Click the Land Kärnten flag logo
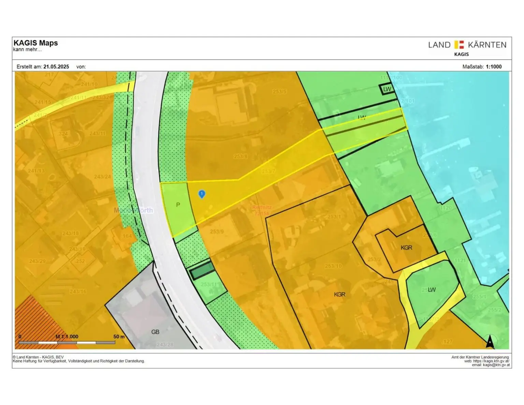524x405 pixels. click(x=459, y=45)
